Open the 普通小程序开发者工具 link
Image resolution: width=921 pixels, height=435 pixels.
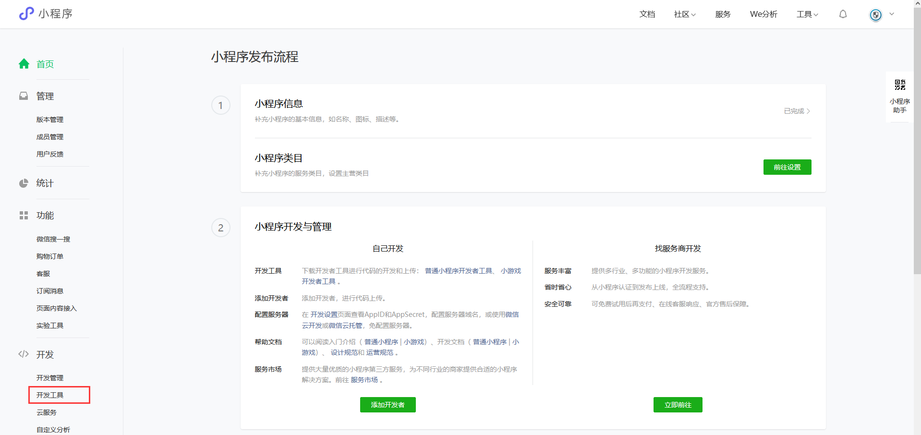pyautogui.click(x=459, y=271)
